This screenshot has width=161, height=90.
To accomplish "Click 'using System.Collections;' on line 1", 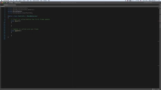I will (18, 8).
